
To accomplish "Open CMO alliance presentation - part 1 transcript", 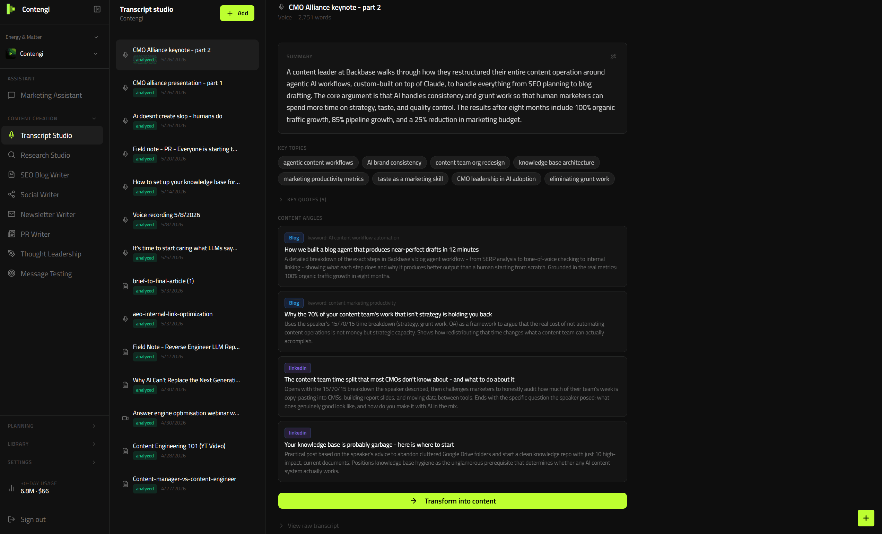I will (187, 87).
